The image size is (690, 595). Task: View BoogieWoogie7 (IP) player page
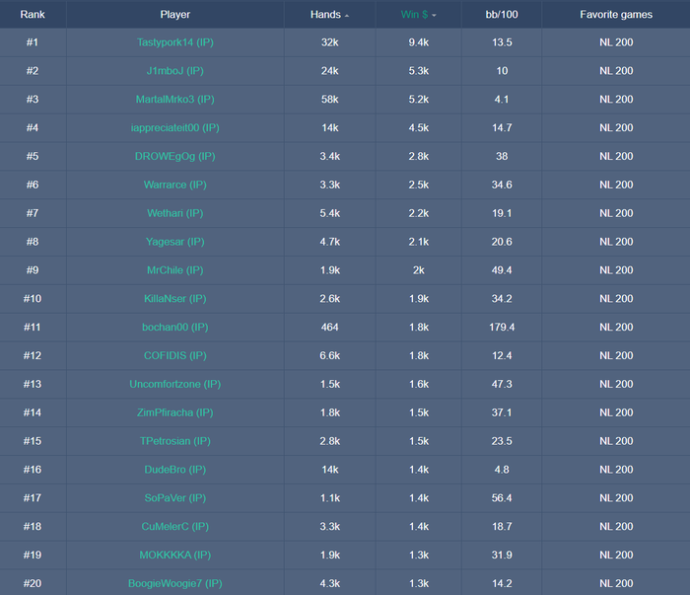click(175, 583)
